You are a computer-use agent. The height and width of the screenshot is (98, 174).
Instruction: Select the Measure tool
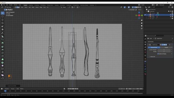click(x=2, y=36)
